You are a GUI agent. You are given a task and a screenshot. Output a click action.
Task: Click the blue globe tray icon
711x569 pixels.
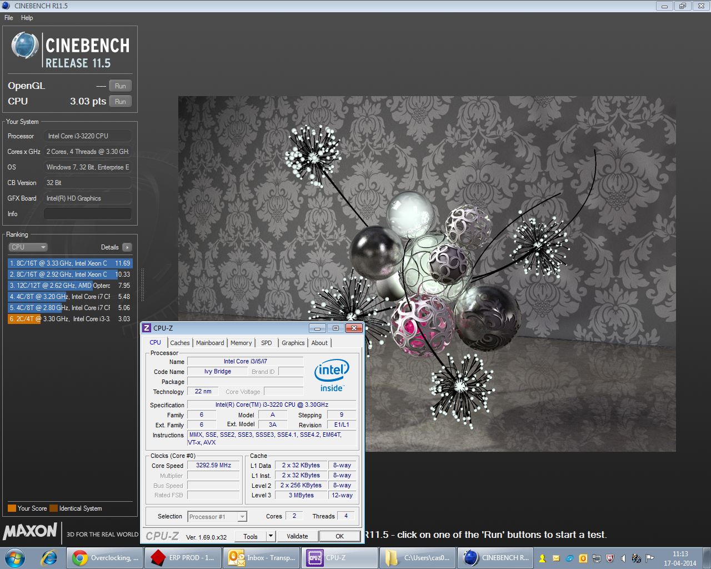569,558
